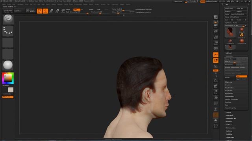
Task: Expand the Layers section
Action: (x=228, y=112)
